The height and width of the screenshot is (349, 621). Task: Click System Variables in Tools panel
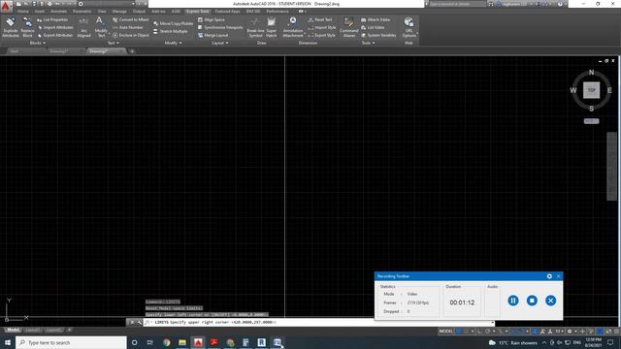(378, 35)
